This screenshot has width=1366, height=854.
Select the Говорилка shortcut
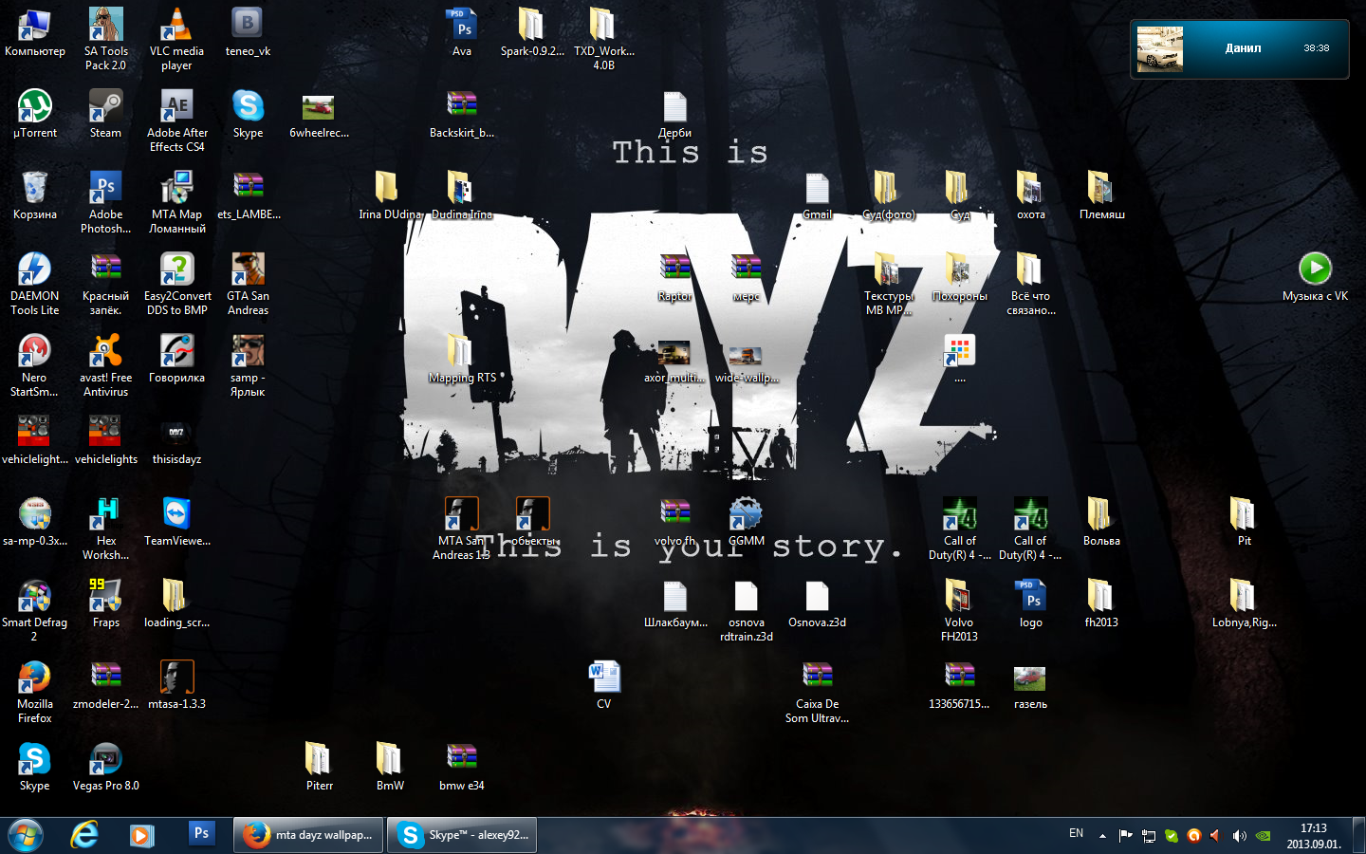(176, 360)
